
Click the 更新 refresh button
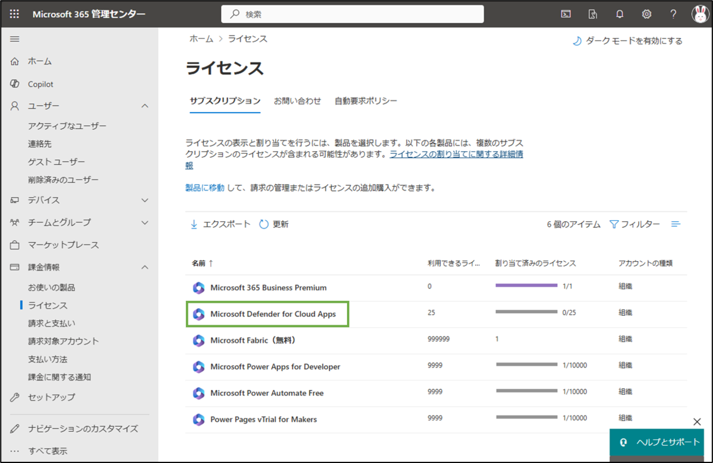click(x=274, y=224)
